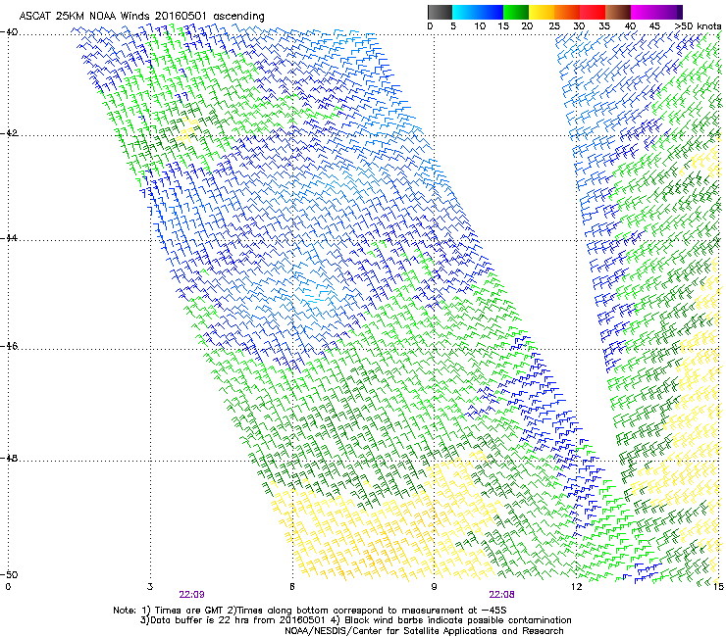Screen dimensions: 726x637
Task: Click the legend label '10'
Action: click(480, 26)
